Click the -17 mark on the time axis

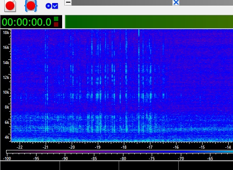click(150, 147)
